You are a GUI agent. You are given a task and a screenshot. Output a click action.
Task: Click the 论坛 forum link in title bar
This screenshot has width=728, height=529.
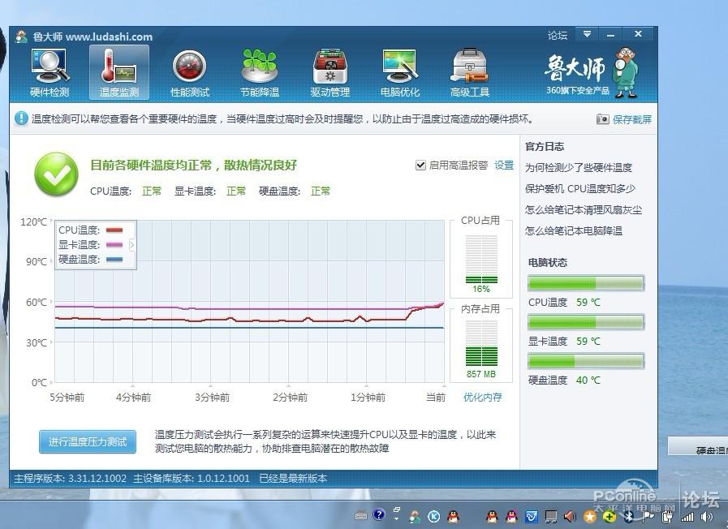(x=557, y=35)
